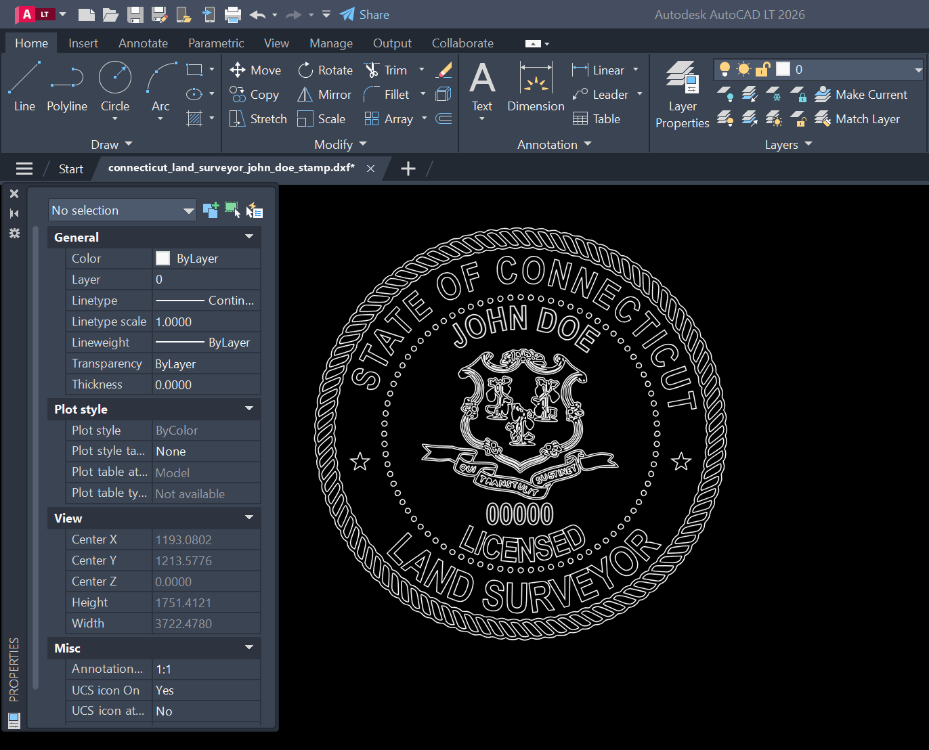Choose the Circle tool
The width and height of the screenshot is (929, 750).
click(x=115, y=87)
